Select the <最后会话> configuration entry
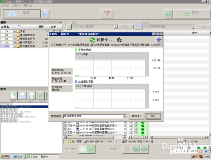This screenshot has height=160, width=211. [7, 104]
